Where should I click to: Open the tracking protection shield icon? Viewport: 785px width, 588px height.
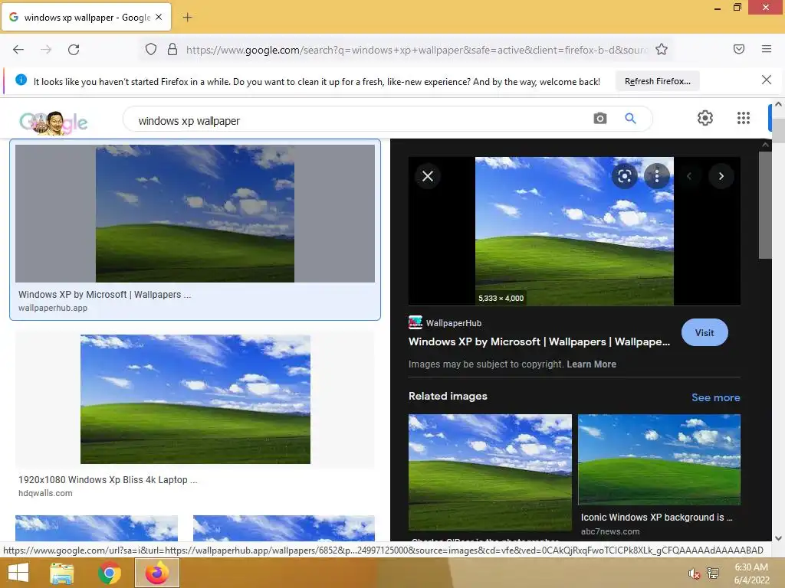pyautogui.click(x=151, y=49)
